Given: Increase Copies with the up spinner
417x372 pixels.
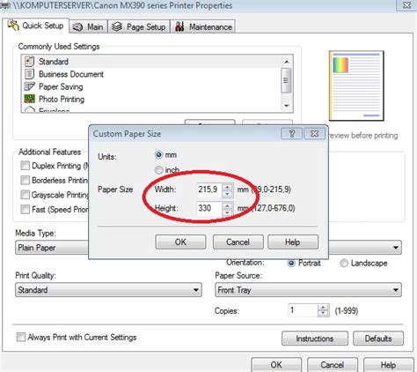Looking at the screenshot, I should pos(323,308).
